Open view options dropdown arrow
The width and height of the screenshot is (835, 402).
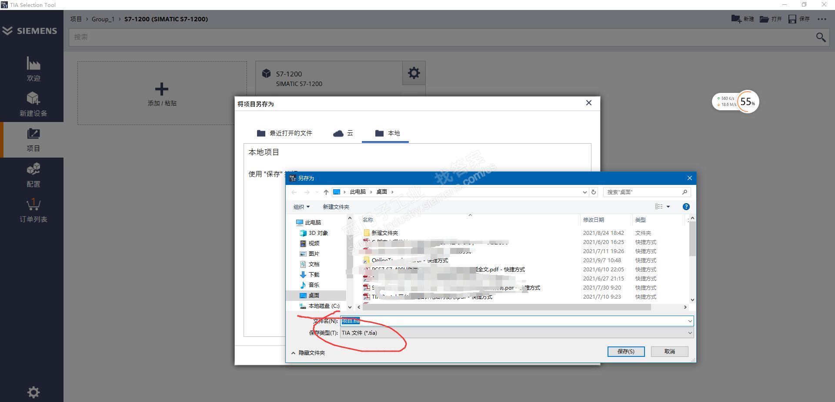tap(668, 207)
